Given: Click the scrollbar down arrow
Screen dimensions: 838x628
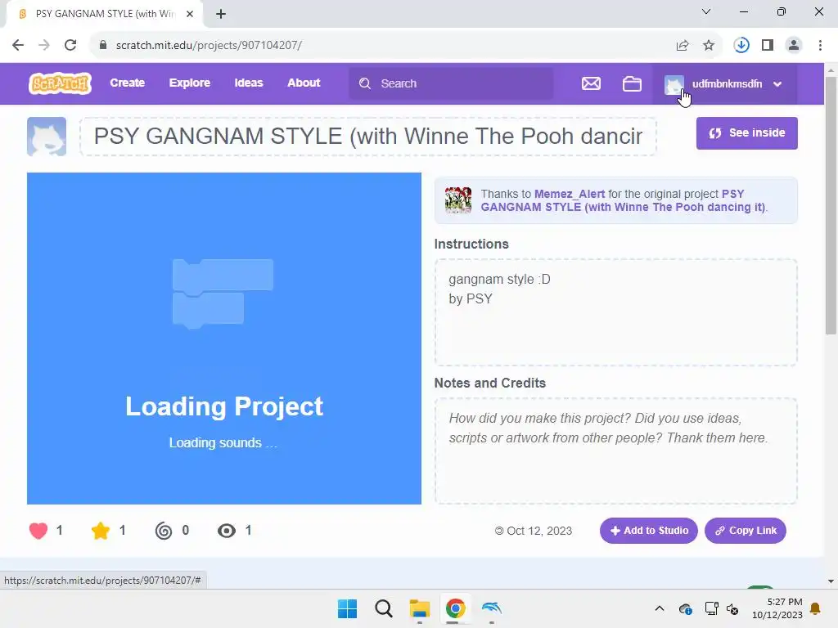Looking at the screenshot, I should 831,581.
